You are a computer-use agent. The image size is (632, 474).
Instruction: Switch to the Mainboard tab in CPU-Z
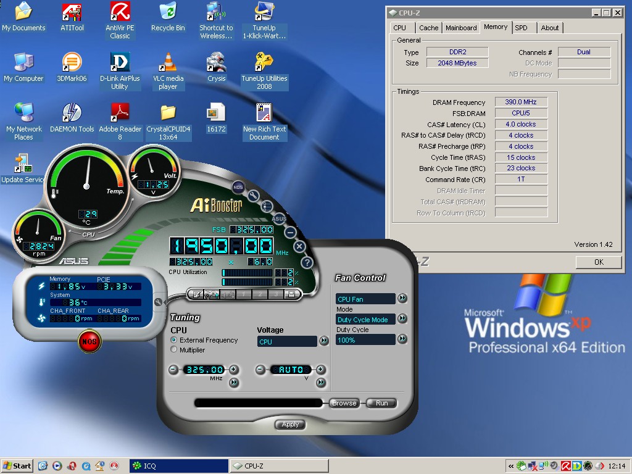(x=461, y=28)
